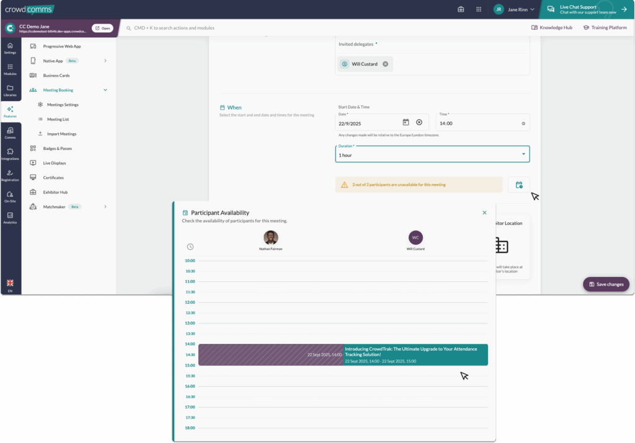This screenshot has width=635, height=443.
Task: Expand the Native App submenu
Action: tap(105, 61)
